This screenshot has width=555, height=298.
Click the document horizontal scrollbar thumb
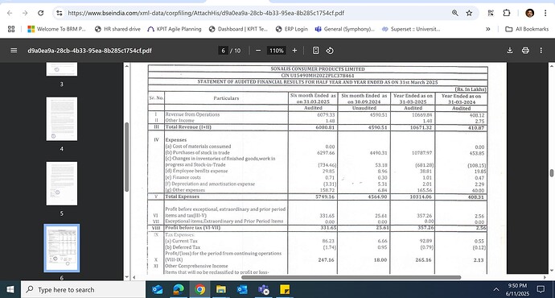351,277
